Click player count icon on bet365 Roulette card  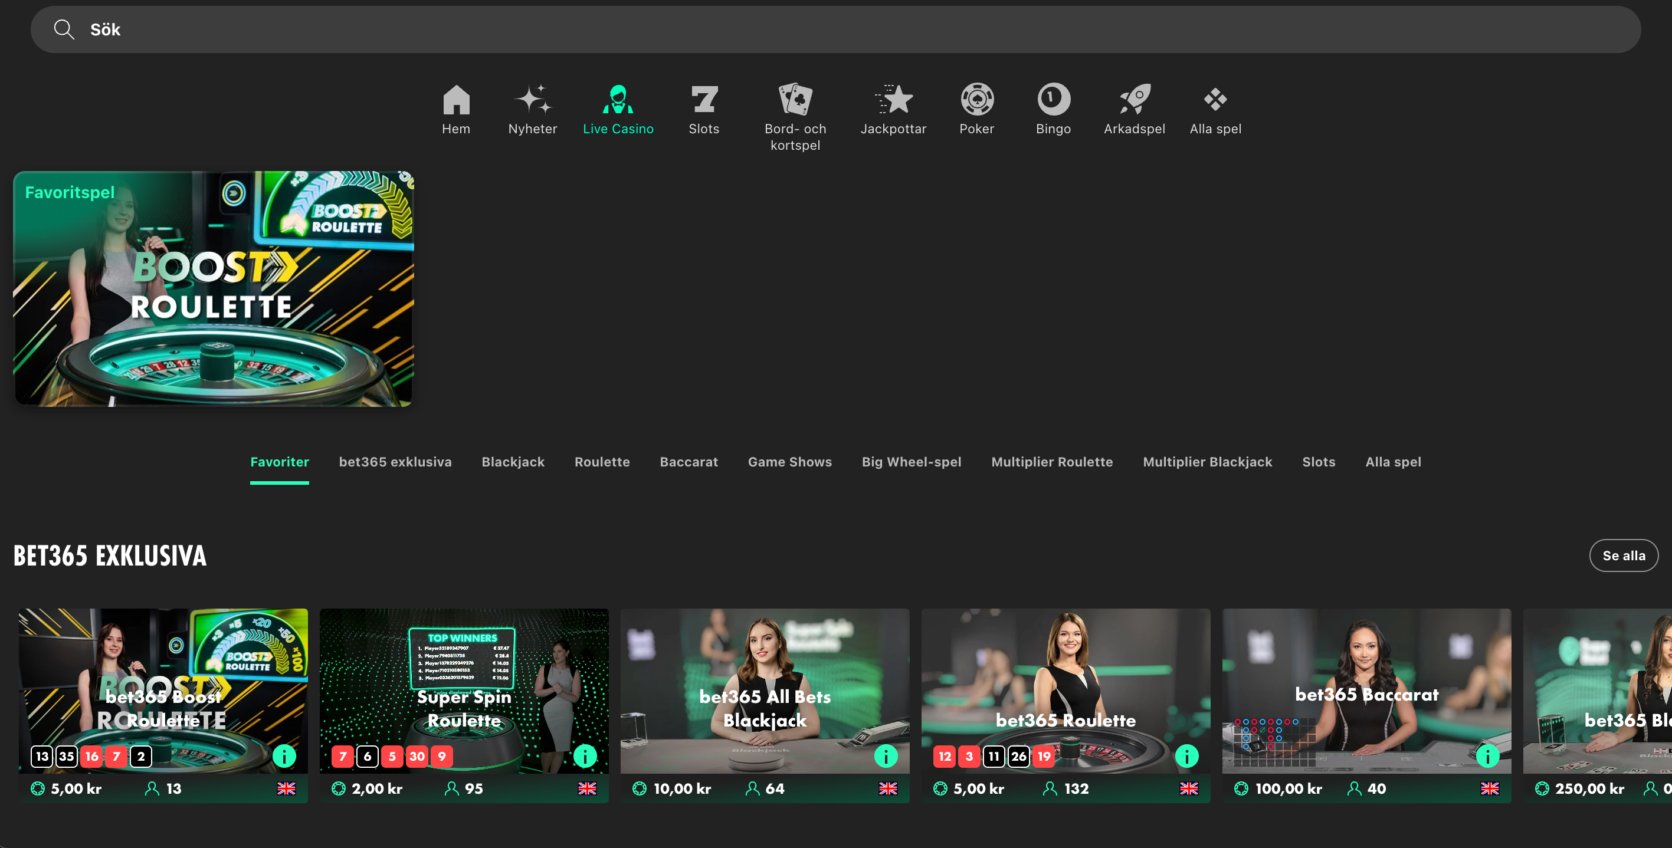pos(1050,788)
